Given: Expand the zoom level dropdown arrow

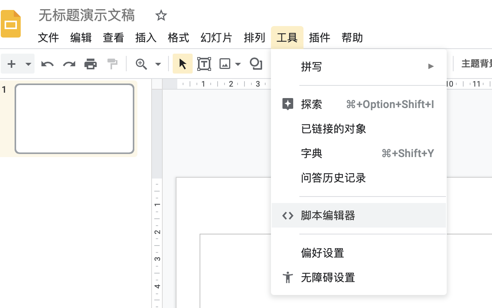Looking at the screenshot, I should (158, 64).
